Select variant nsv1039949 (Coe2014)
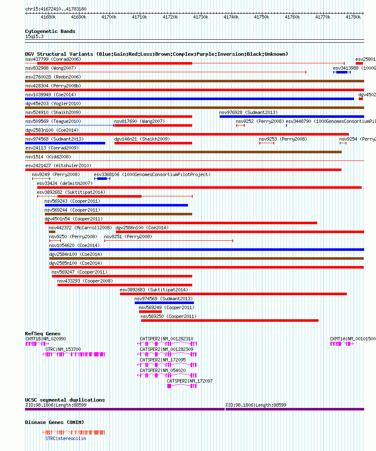This screenshot has width=376, height=451. tap(51, 95)
